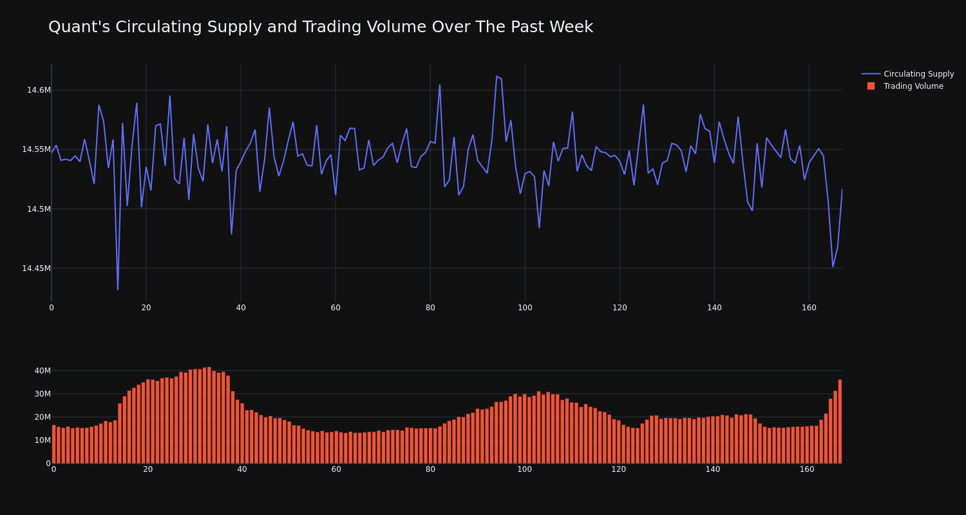Click x-axis label 20 on volume chart
Screen dimensions: 966x515
pos(148,469)
